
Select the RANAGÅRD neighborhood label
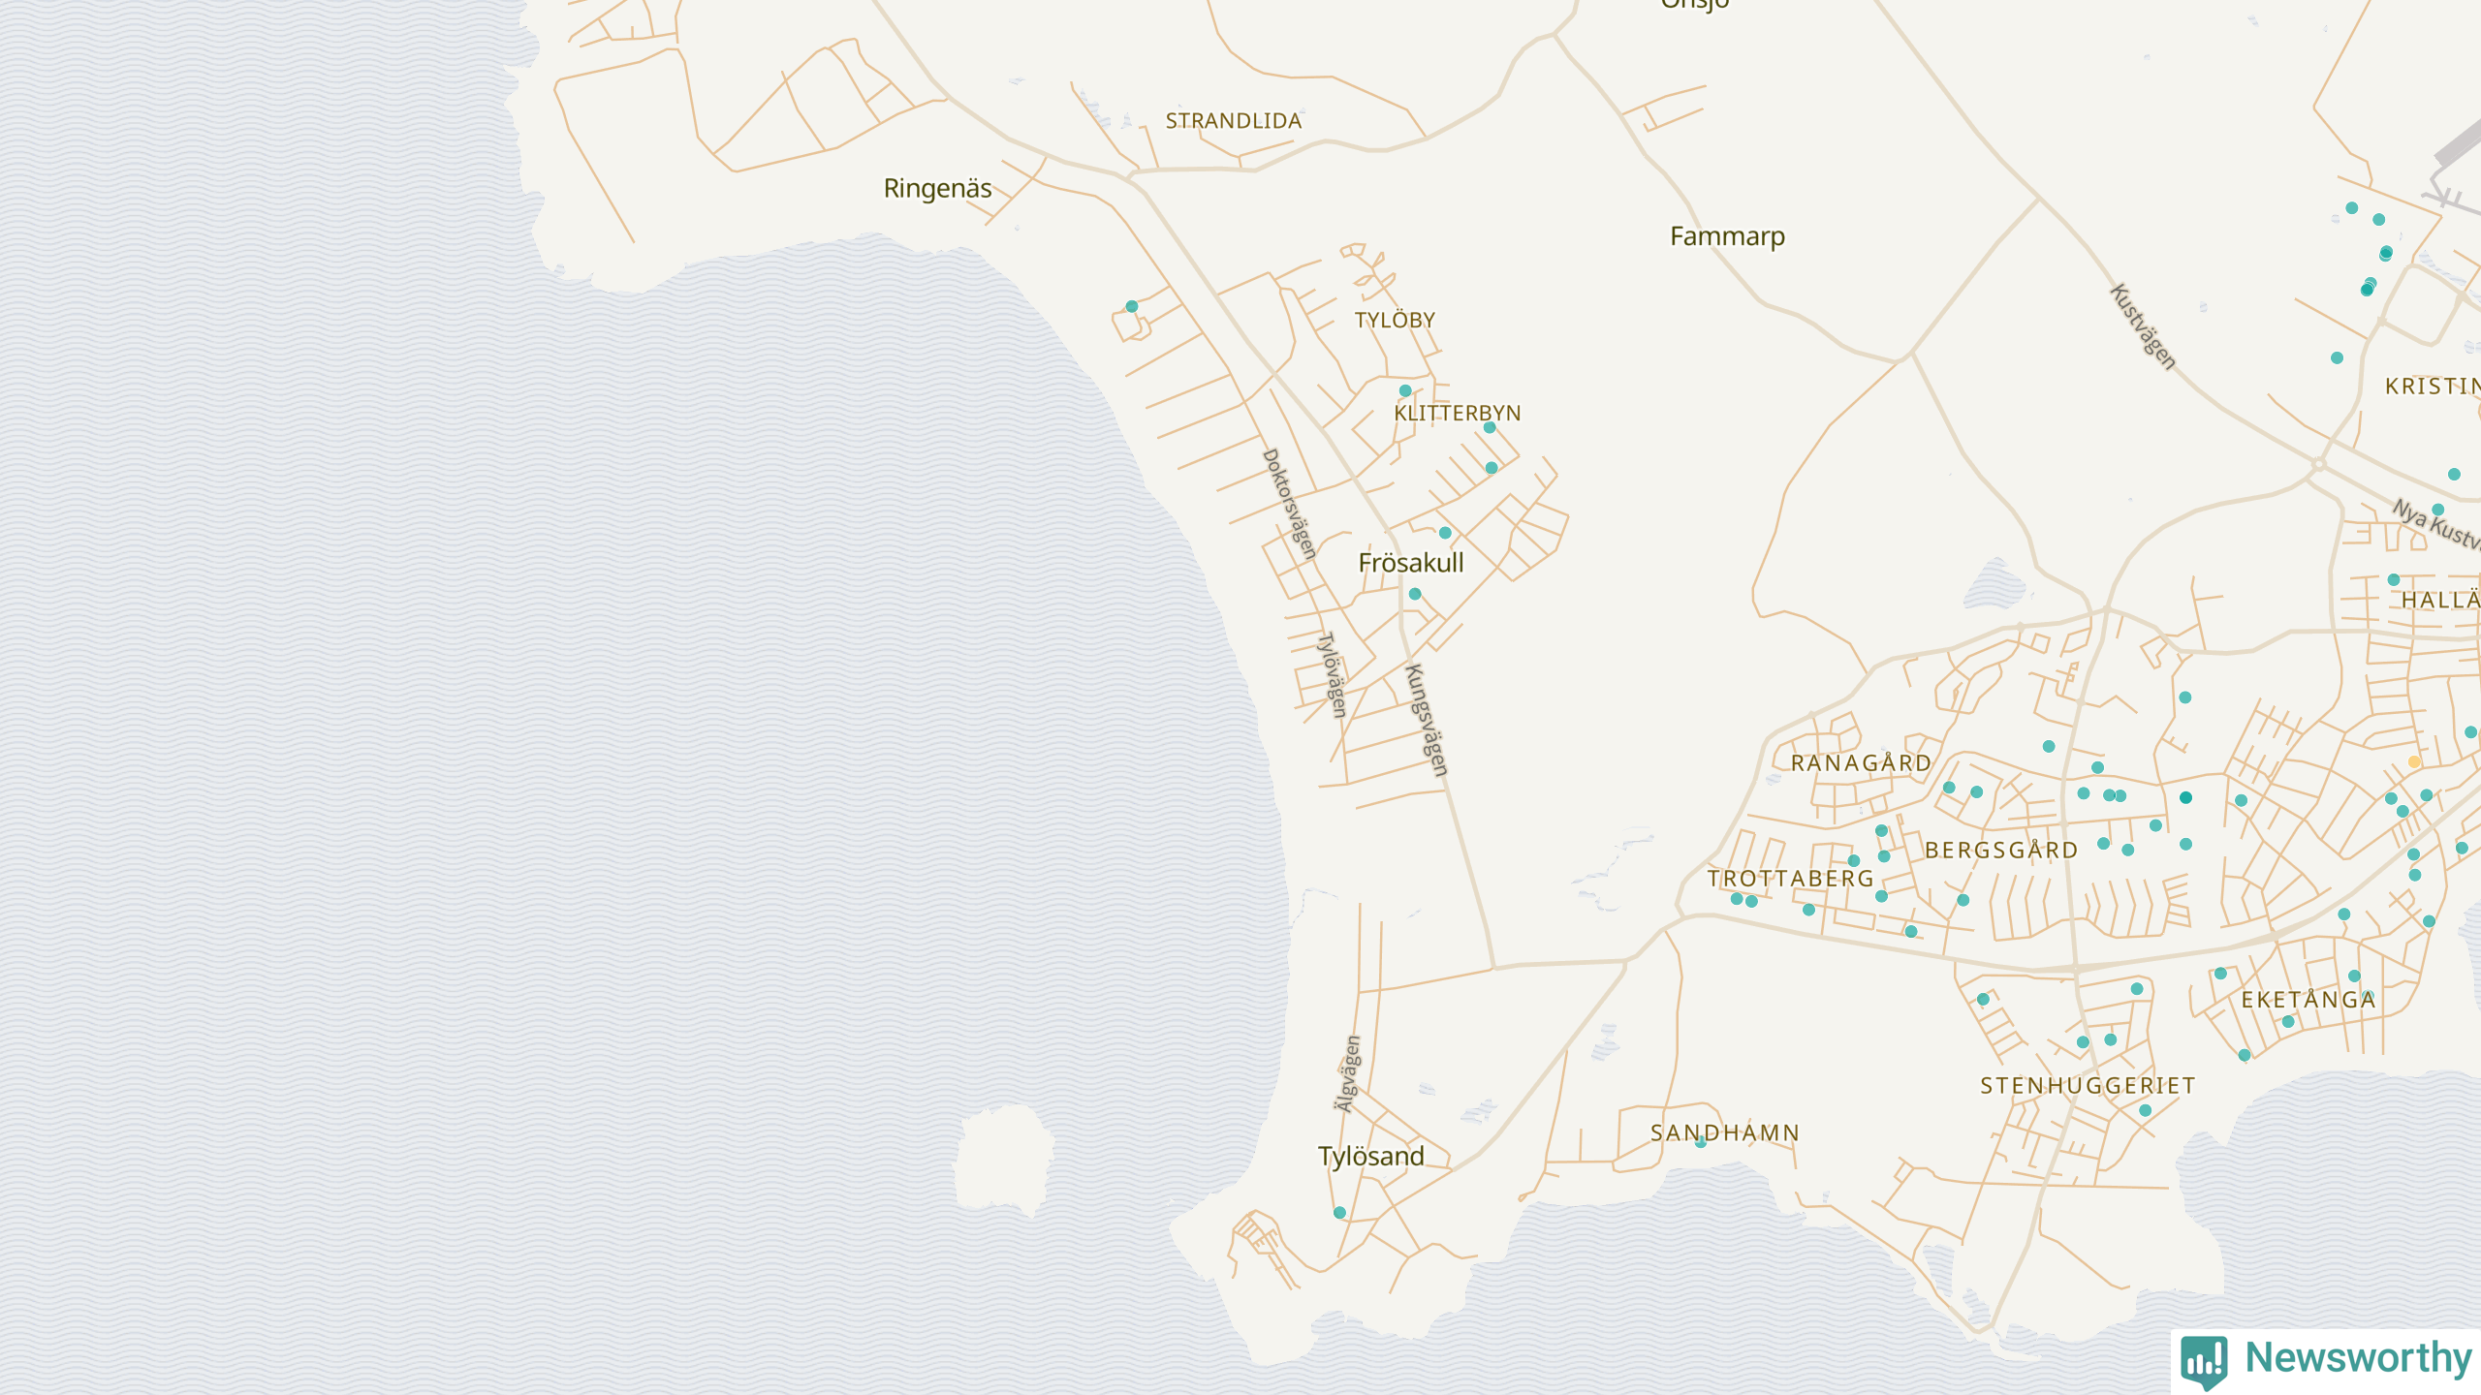point(1861,763)
